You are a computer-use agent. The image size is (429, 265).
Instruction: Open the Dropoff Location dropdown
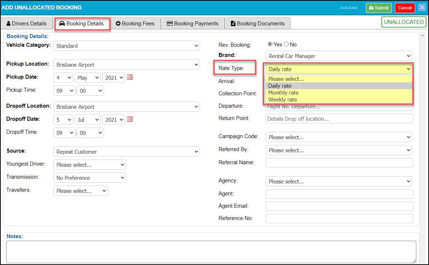pos(127,107)
